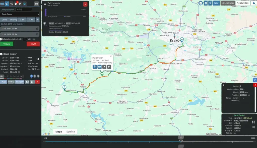Switch map to Satelita view
Viewport: 257px width, 148px height.
click(x=71, y=132)
